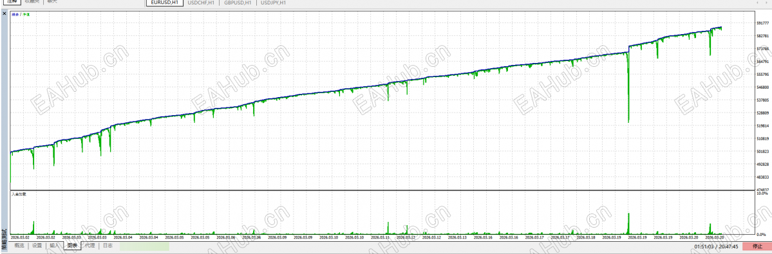Switch to the USDCHF,H1 chart tab
The width and height of the screenshot is (772, 254).
[201, 3]
